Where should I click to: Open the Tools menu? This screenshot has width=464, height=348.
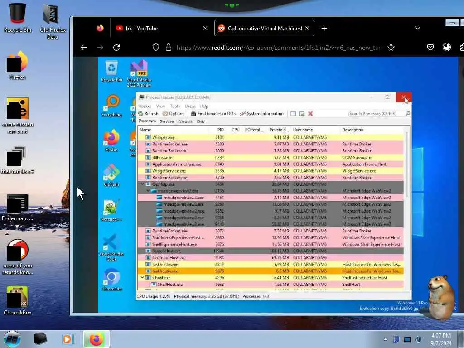(175, 106)
